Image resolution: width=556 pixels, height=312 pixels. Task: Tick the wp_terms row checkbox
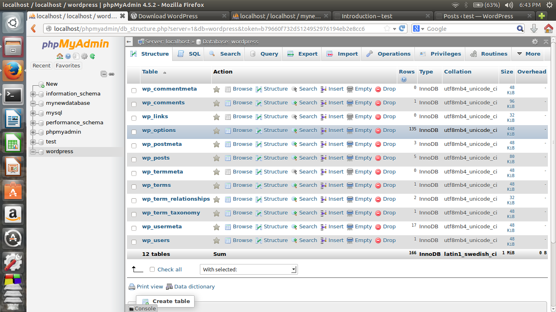tap(134, 187)
